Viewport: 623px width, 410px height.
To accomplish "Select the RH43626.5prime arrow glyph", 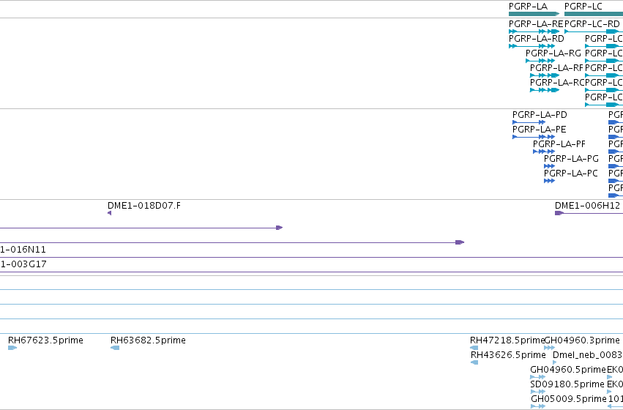I will 474,362.
